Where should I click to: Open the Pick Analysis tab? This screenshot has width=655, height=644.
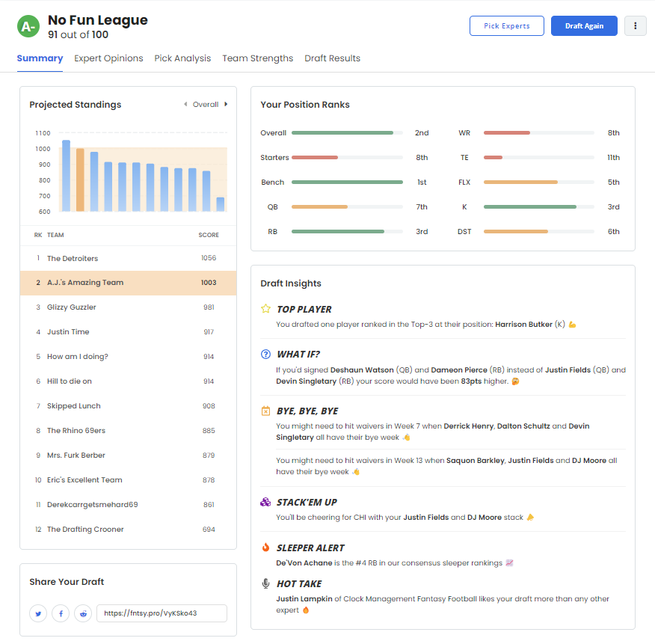(182, 58)
